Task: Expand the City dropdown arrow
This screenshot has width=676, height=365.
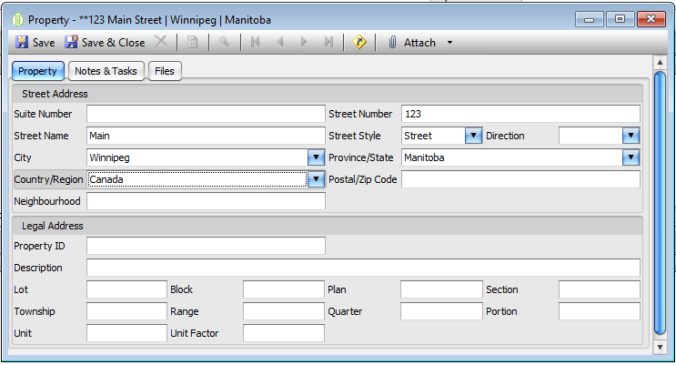Action: pyautogui.click(x=316, y=157)
